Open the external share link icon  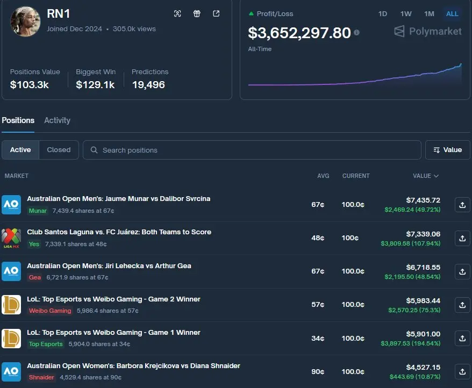[216, 14]
